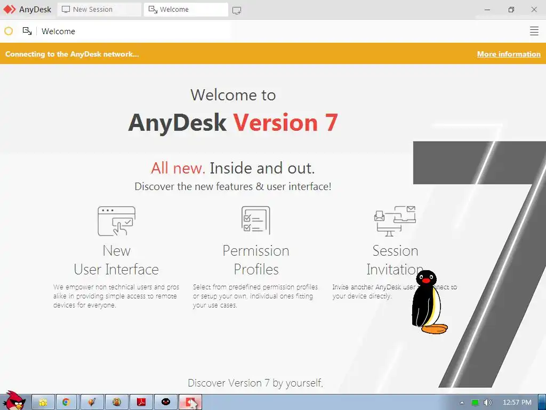This screenshot has width=546, height=410.
Task: Select the Welcome tab
Action: coord(186,10)
